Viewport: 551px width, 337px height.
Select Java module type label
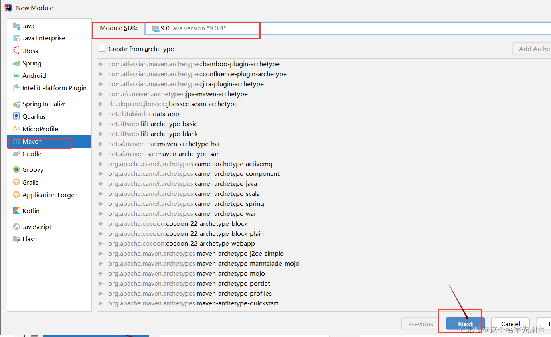tap(28, 26)
